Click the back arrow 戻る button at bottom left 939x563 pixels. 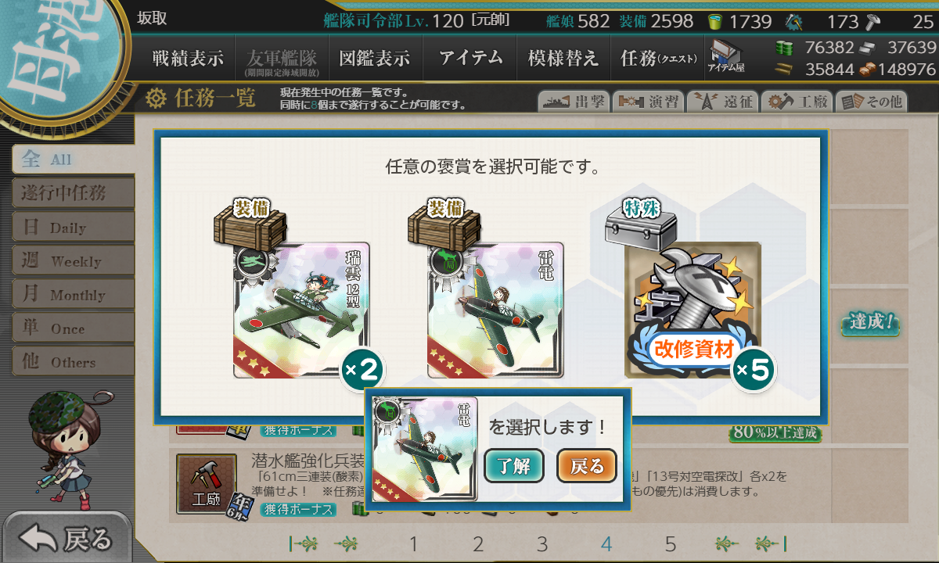(67, 539)
